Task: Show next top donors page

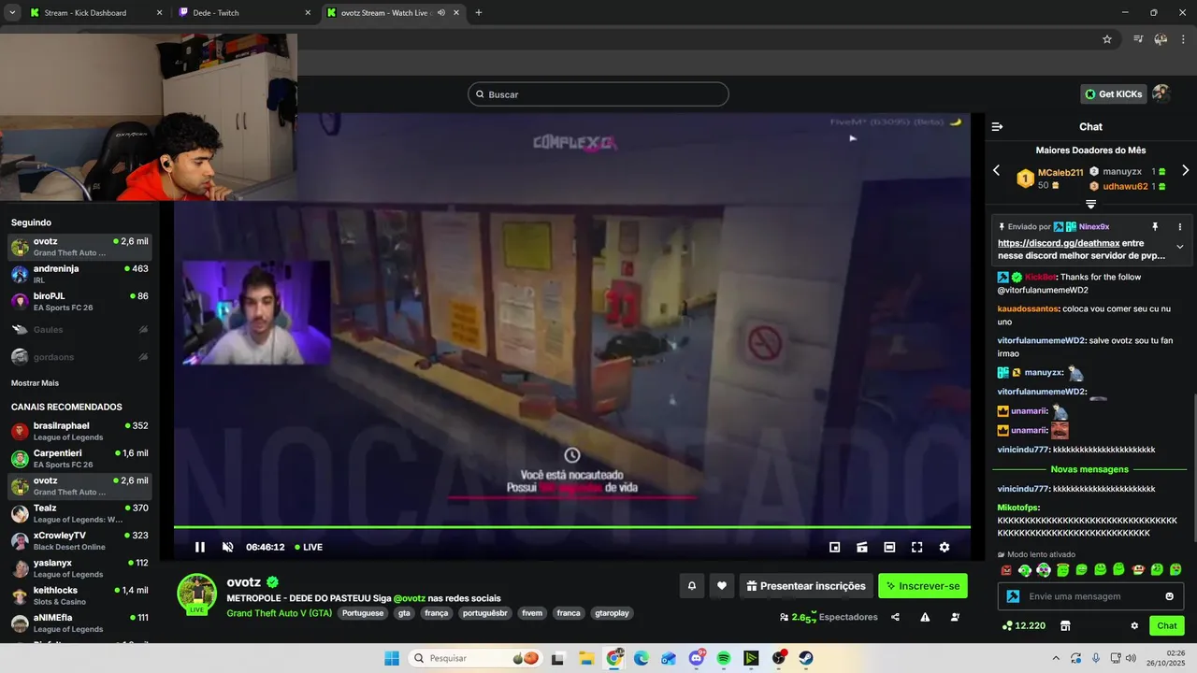Action: click(1185, 170)
